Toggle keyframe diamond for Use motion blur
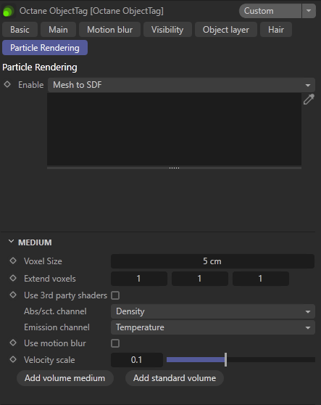 [x=13, y=343]
